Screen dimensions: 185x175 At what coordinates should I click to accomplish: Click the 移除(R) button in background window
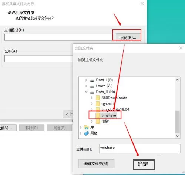[32, 128]
